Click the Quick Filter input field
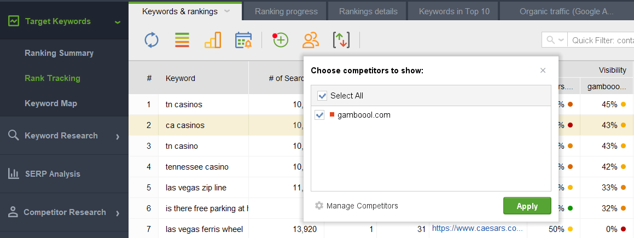Viewport: 634px width, 238px height. (601, 40)
